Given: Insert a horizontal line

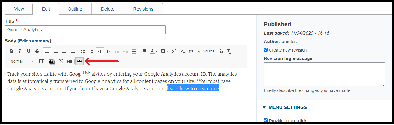Looking at the screenshot, I should 134,51.
